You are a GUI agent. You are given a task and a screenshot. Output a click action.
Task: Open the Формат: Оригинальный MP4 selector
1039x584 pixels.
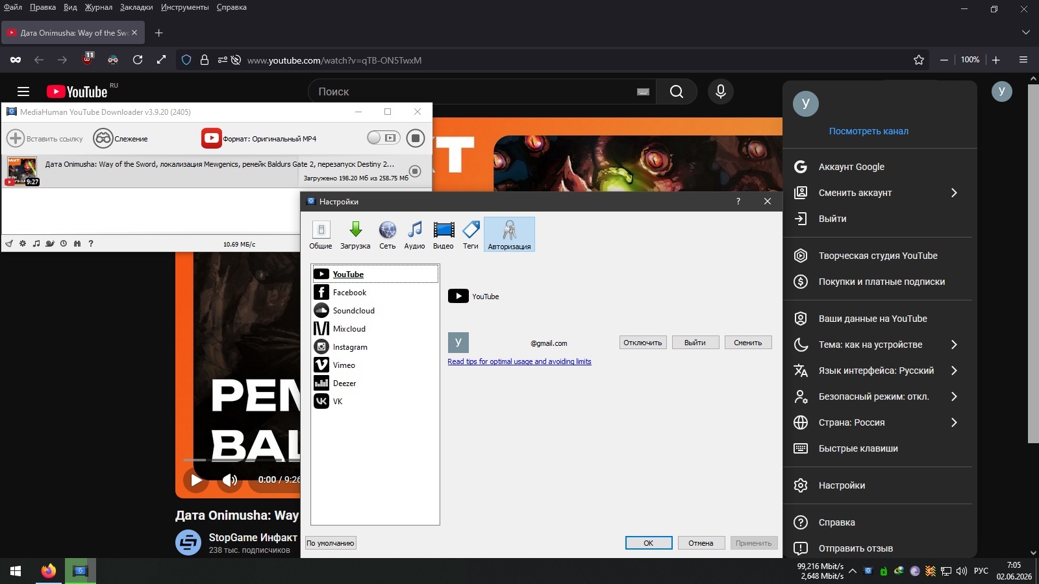coord(259,138)
